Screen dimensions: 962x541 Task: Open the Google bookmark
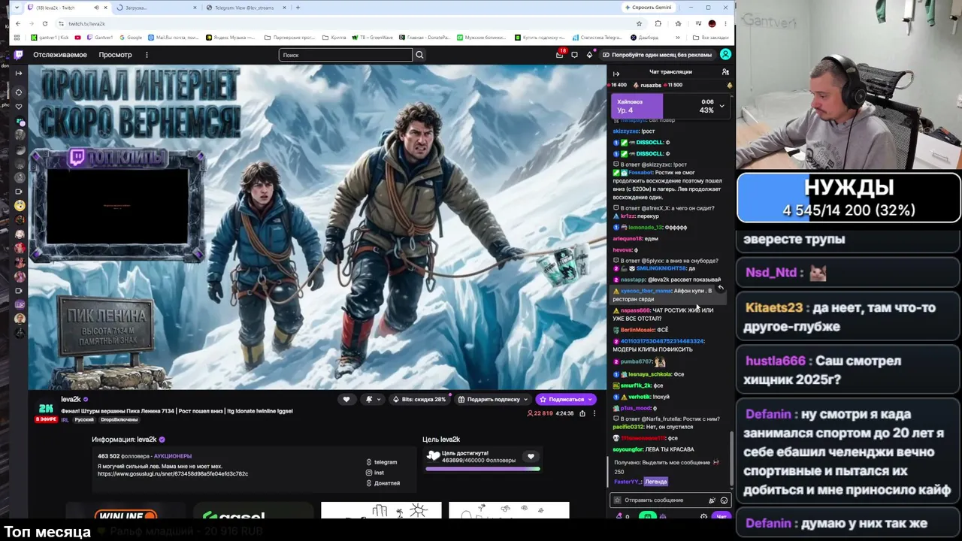pyautogui.click(x=131, y=38)
